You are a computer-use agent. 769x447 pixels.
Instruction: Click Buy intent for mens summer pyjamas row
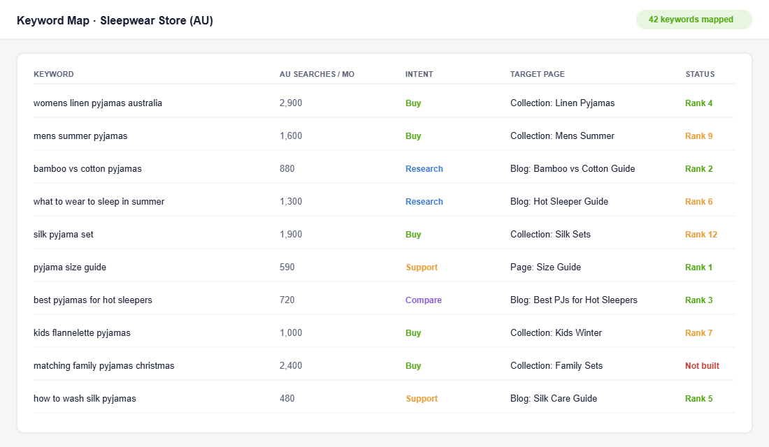(413, 135)
